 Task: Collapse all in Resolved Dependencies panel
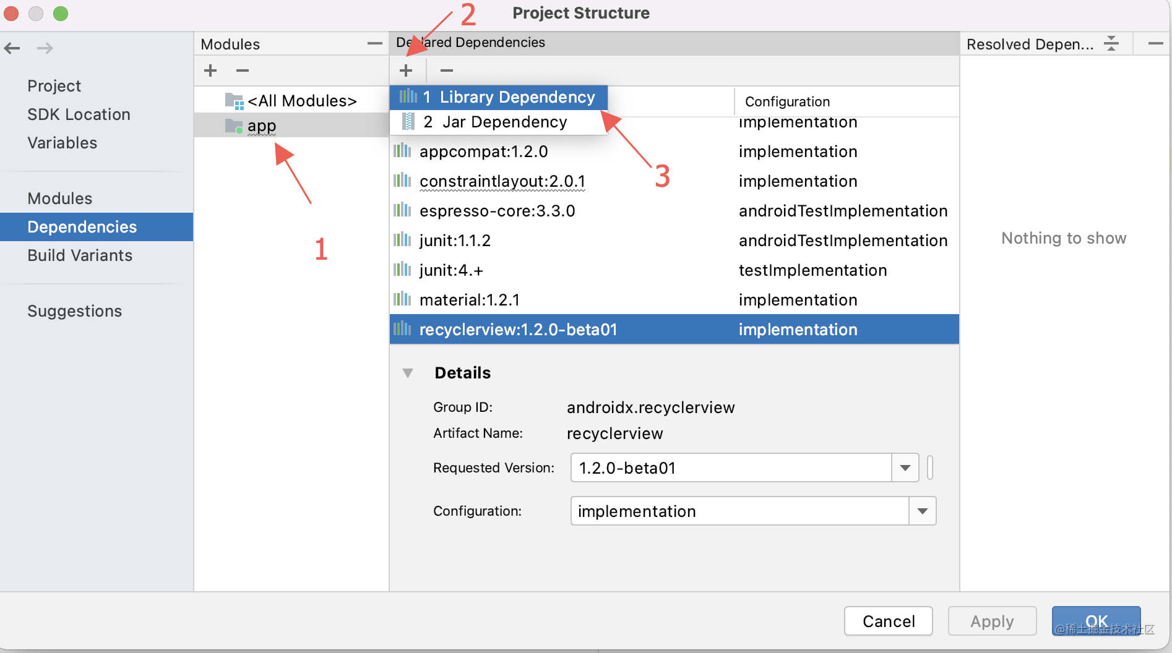[x=1111, y=44]
